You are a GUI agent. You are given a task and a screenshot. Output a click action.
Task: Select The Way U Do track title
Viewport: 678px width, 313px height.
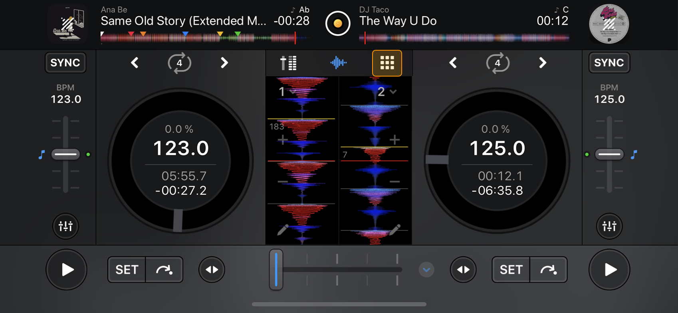(x=398, y=21)
